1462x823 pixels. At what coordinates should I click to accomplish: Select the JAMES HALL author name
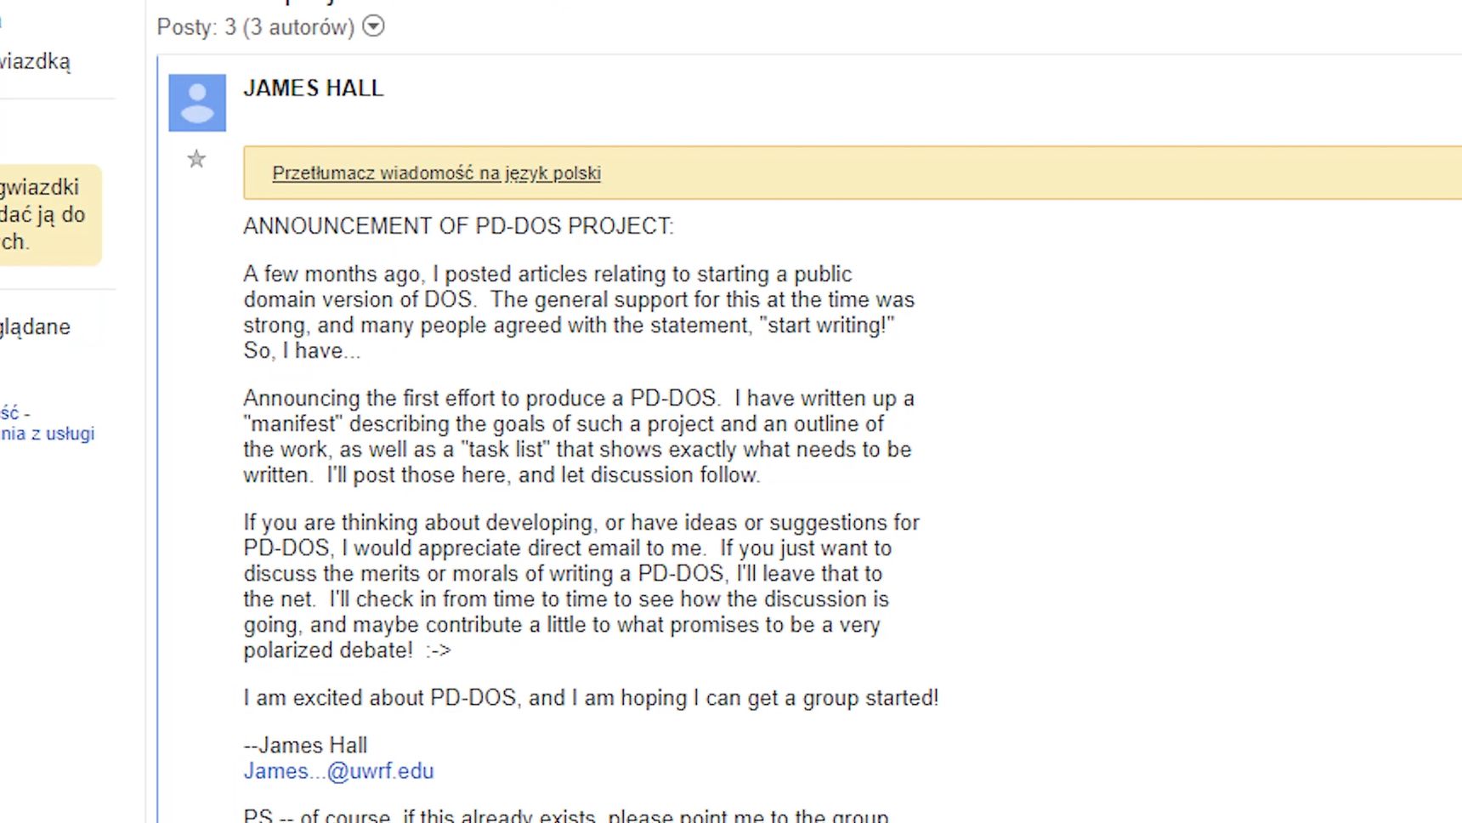pos(314,88)
